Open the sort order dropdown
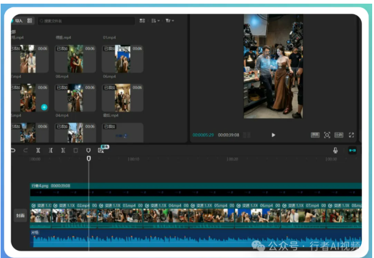374x258 pixels. (x=155, y=21)
